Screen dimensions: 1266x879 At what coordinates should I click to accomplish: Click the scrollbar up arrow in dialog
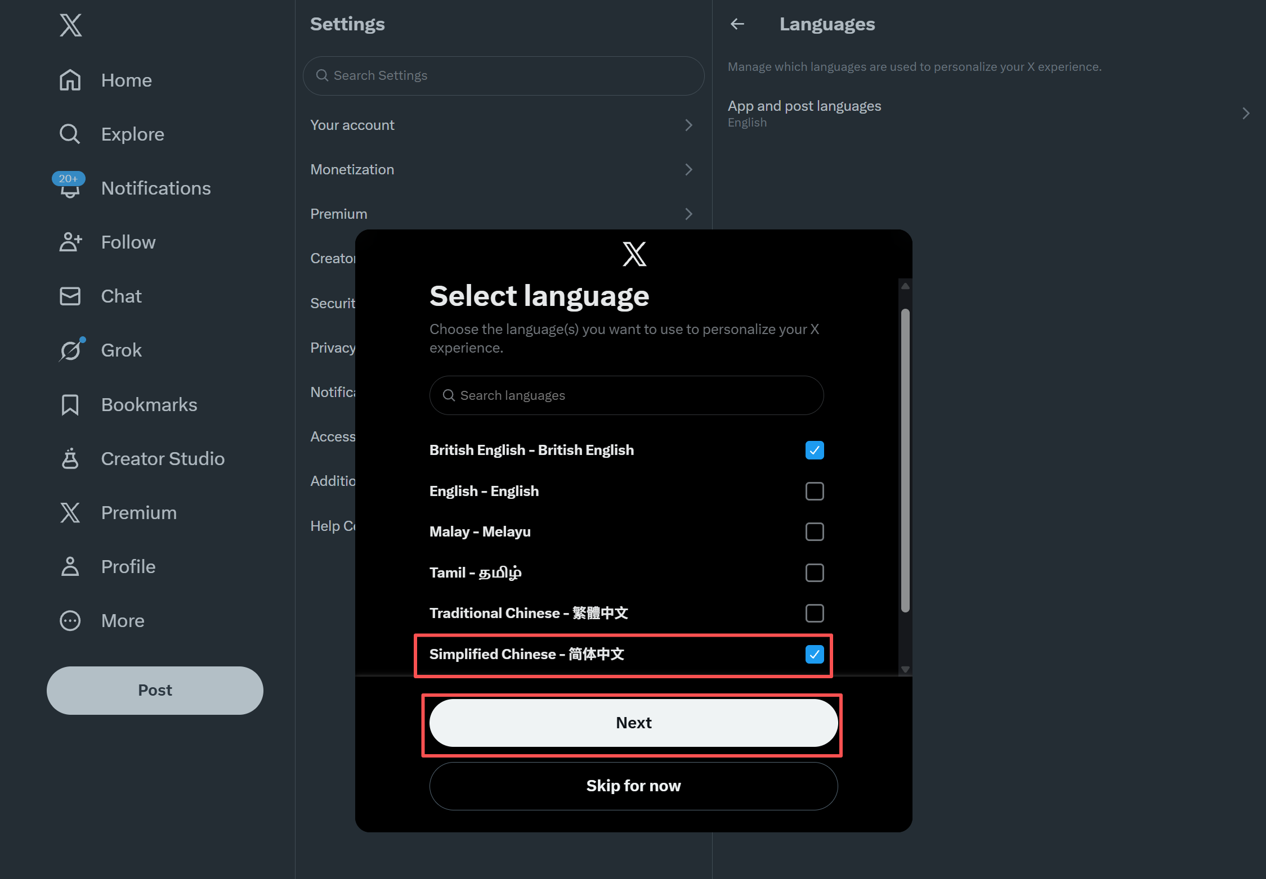pos(905,286)
